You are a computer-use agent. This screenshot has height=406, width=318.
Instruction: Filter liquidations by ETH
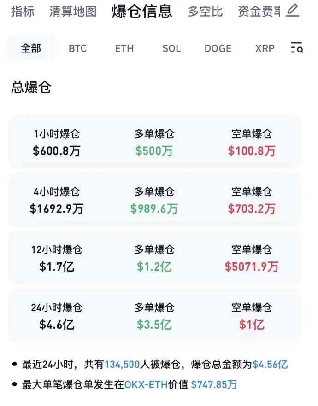124,48
